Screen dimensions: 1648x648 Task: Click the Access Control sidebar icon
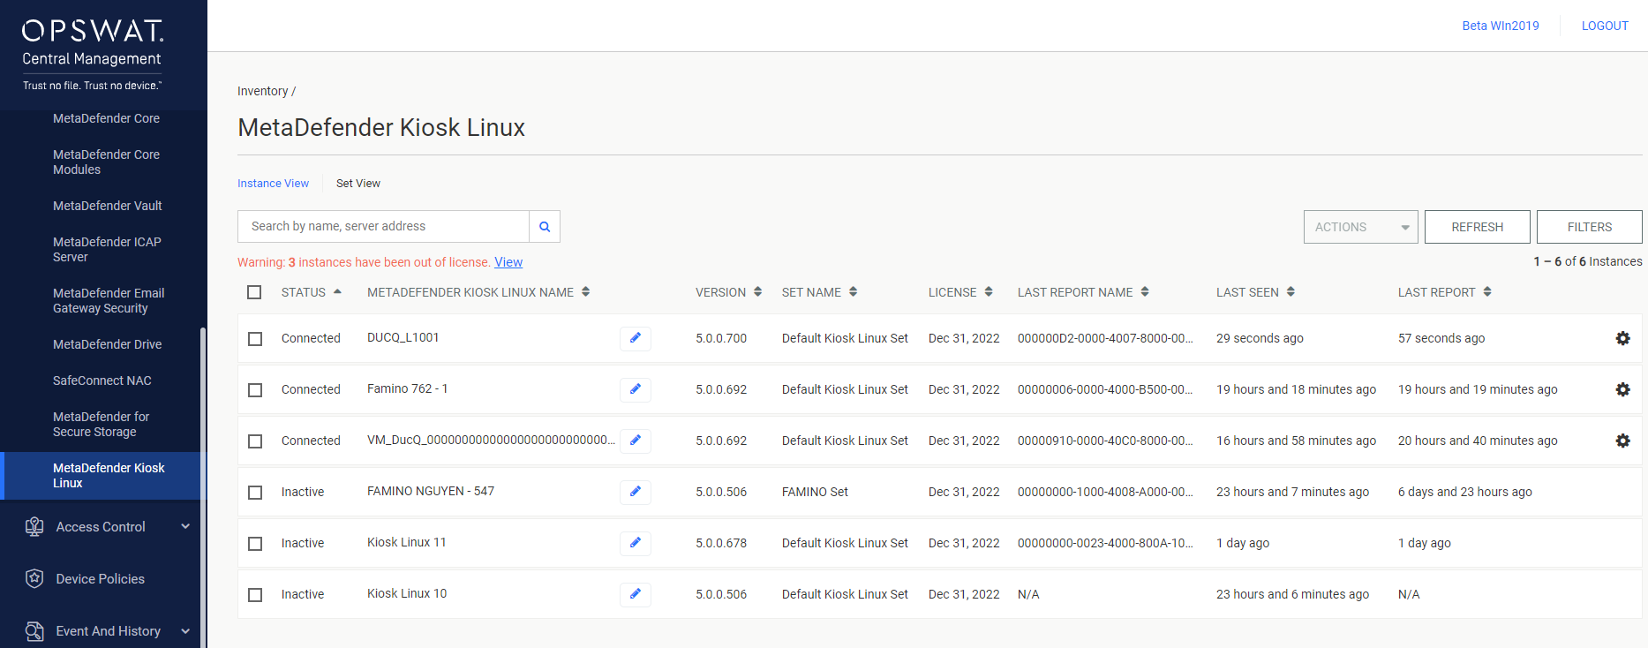coord(34,527)
